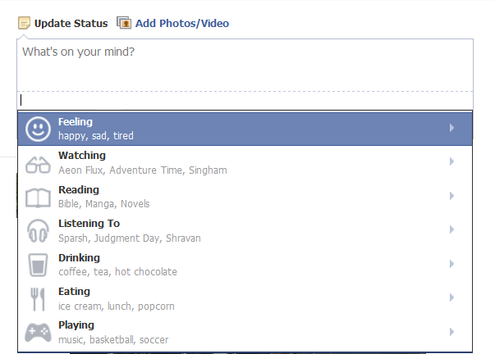Open the Add Photos/Video link
The image size is (495, 354).
[182, 23]
